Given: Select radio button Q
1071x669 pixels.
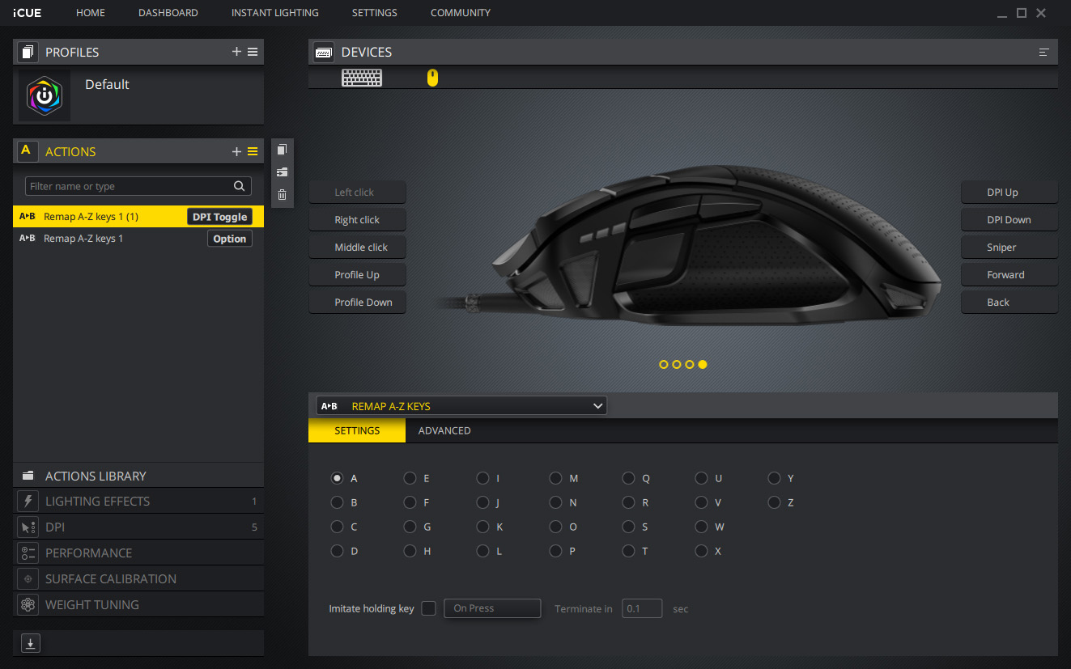Looking at the screenshot, I should (x=628, y=478).
